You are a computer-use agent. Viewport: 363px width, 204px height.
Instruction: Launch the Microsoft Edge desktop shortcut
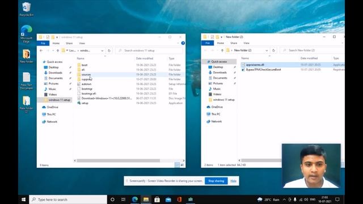(27, 34)
